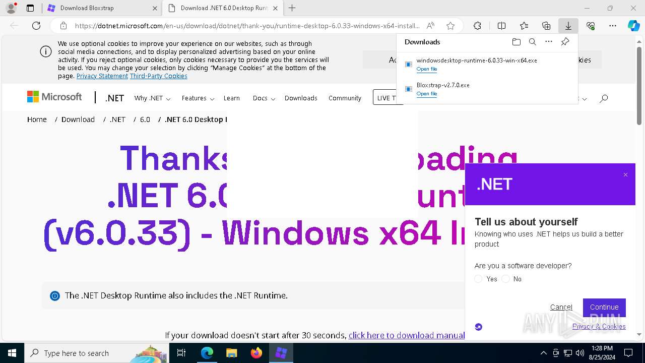Pin the Downloads panel
The height and width of the screenshot is (363, 645).
pyautogui.click(x=565, y=42)
